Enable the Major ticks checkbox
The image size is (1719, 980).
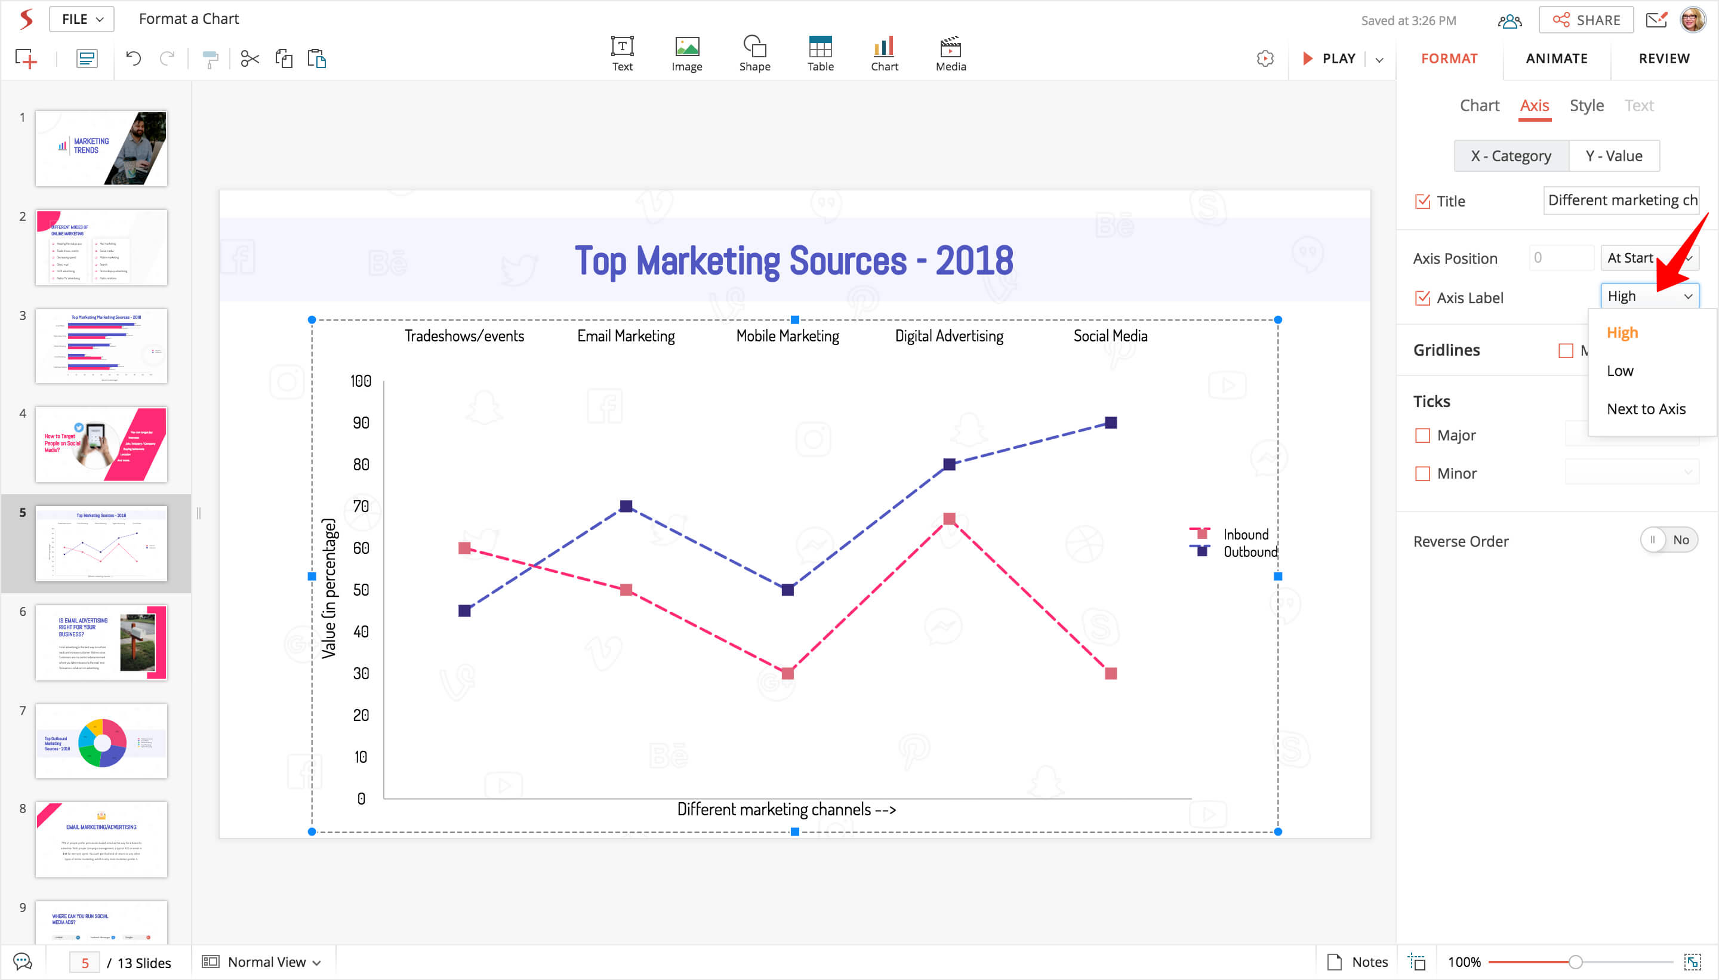tap(1422, 436)
